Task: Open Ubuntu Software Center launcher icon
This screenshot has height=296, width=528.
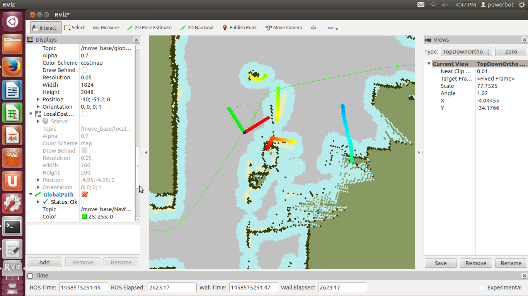Action: (x=12, y=159)
